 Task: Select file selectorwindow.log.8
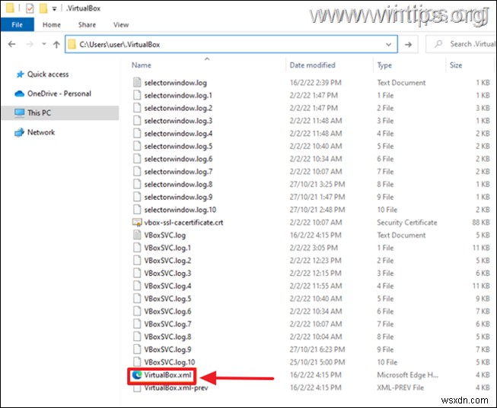178,184
